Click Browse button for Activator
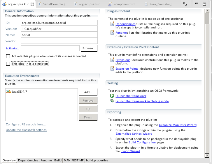Viewport: 212px width, 164px height. click(x=89, y=48)
